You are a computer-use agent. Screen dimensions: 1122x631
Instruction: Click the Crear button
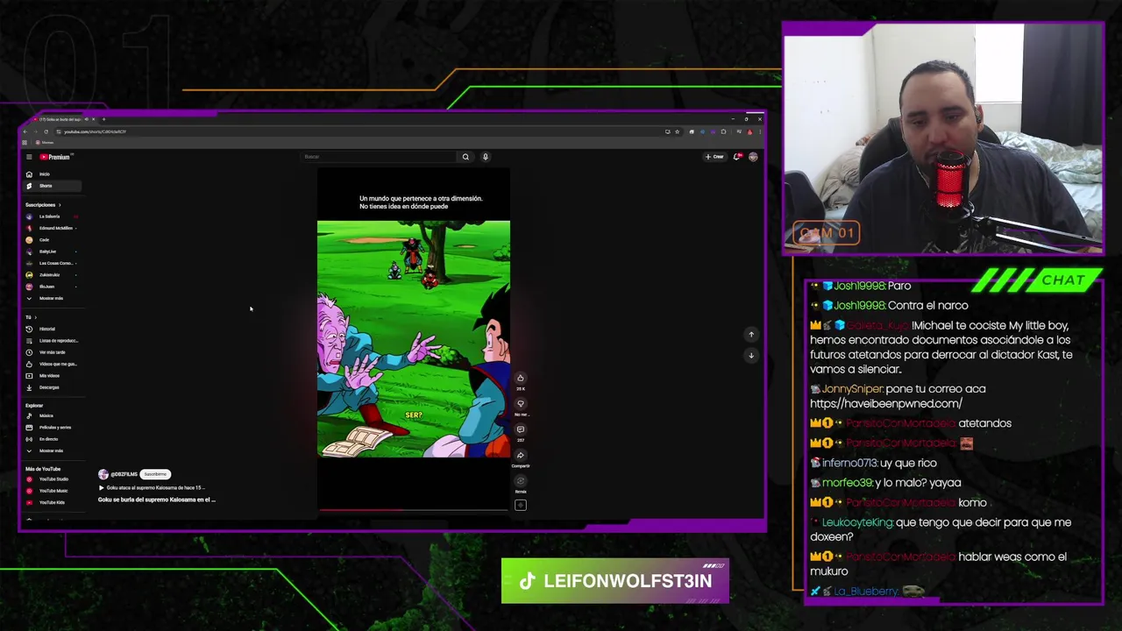pos(714,157)
